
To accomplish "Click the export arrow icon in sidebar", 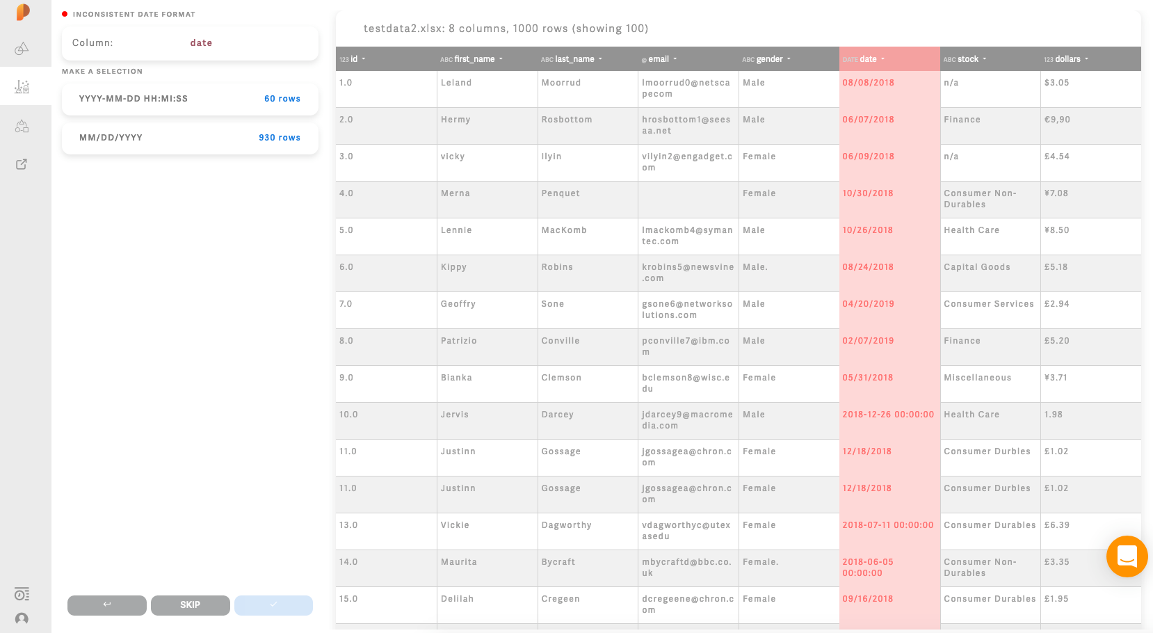I will (22, 164).
